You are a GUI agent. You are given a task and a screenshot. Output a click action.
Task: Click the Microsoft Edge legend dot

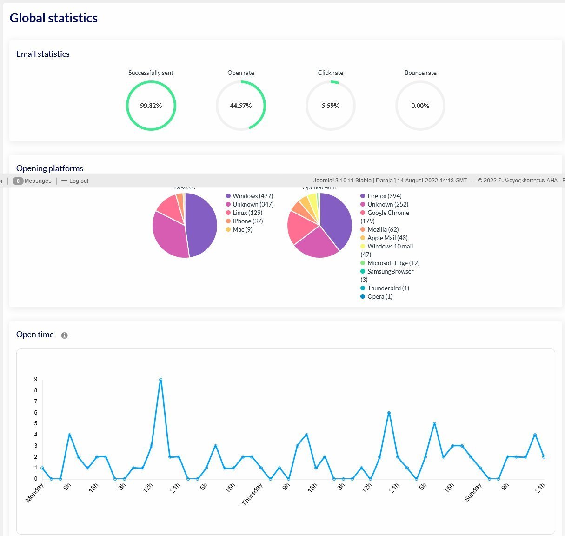(363, 263)
